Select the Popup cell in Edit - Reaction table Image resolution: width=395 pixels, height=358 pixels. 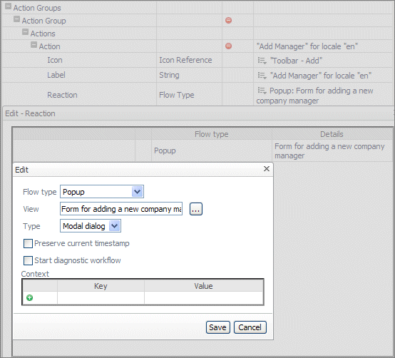point(212,150)
